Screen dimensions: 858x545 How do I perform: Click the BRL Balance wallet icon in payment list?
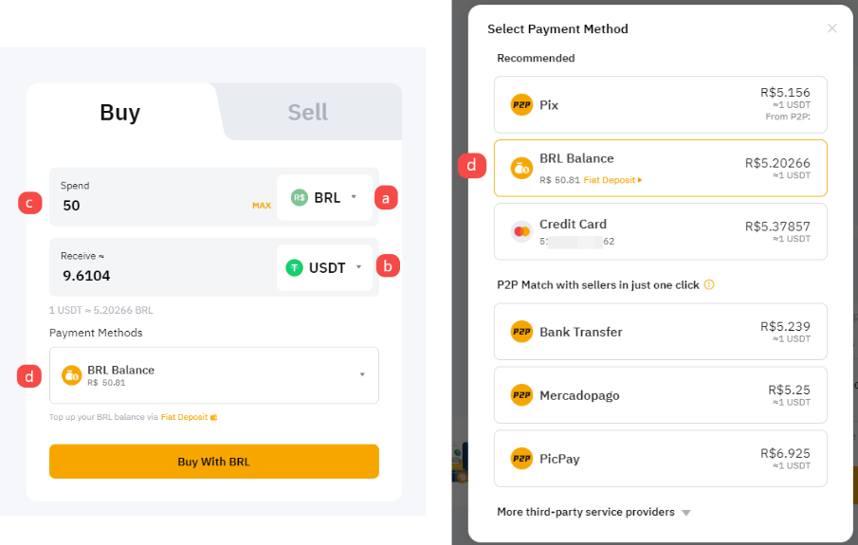pos(521,168)
